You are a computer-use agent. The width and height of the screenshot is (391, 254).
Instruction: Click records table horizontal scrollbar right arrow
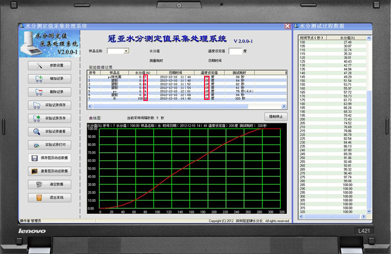coord(284,106)
